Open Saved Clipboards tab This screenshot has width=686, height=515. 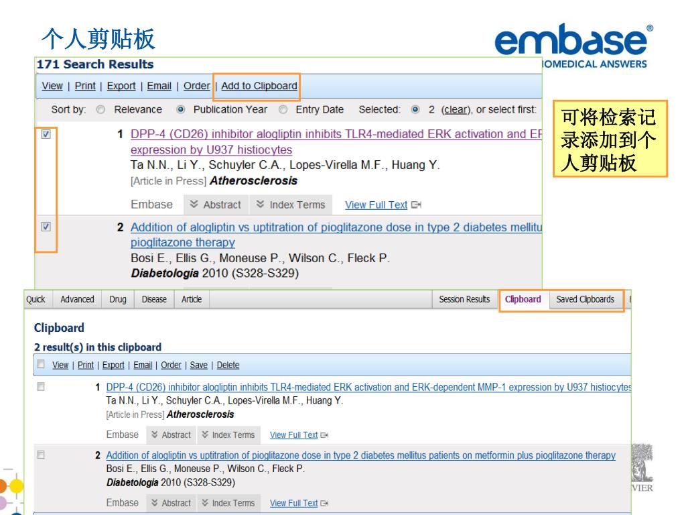pyautogui.click(x=586, y=299)
